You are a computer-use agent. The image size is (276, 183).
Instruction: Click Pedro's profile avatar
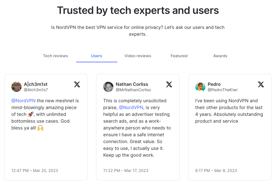coord(200,86)
